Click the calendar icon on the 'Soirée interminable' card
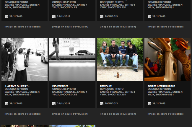The height and width of the screenshot is (127, 192). pos(149,103)
